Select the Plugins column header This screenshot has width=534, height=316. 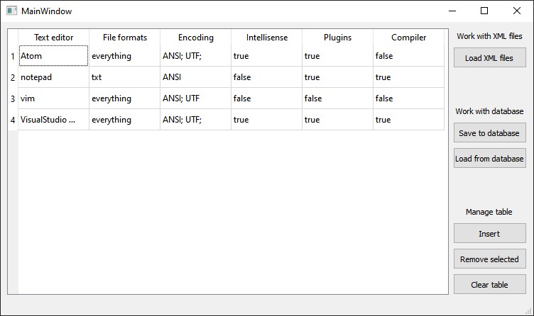click(337, 38)
